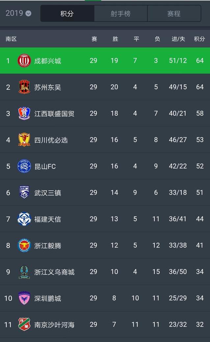Tap the 南京沙叶河海 team crest
This screenshot has height=342, width=210.
[x=24, y=324]
